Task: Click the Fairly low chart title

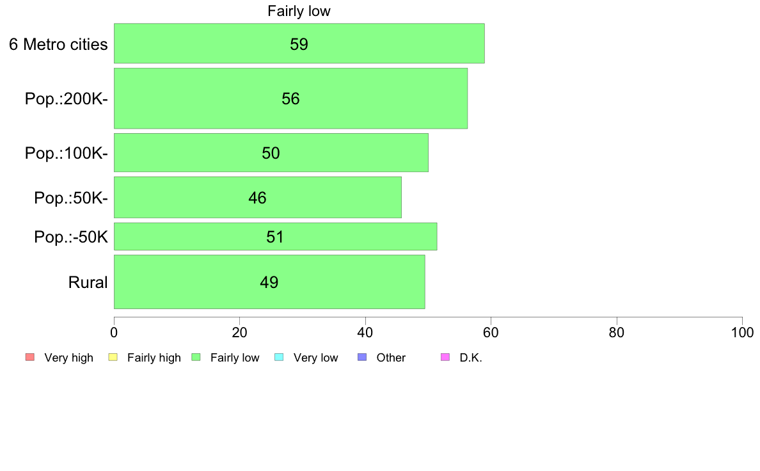Action: coord(299,11)
